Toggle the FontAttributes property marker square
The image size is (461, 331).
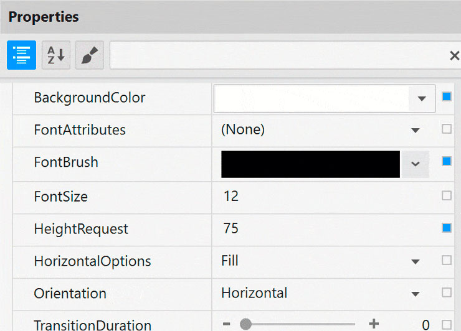[x=446, y=129]
